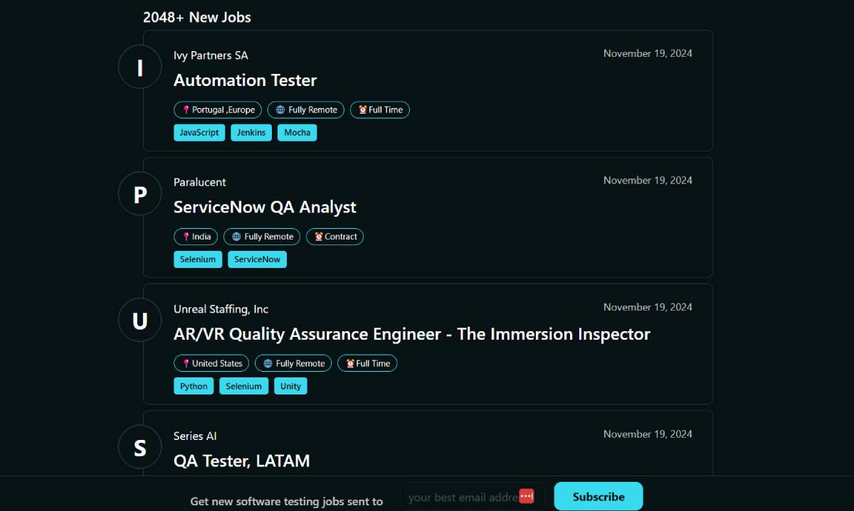Open the AR/VR Quality Assurance Engineer job

pos(412,334)
